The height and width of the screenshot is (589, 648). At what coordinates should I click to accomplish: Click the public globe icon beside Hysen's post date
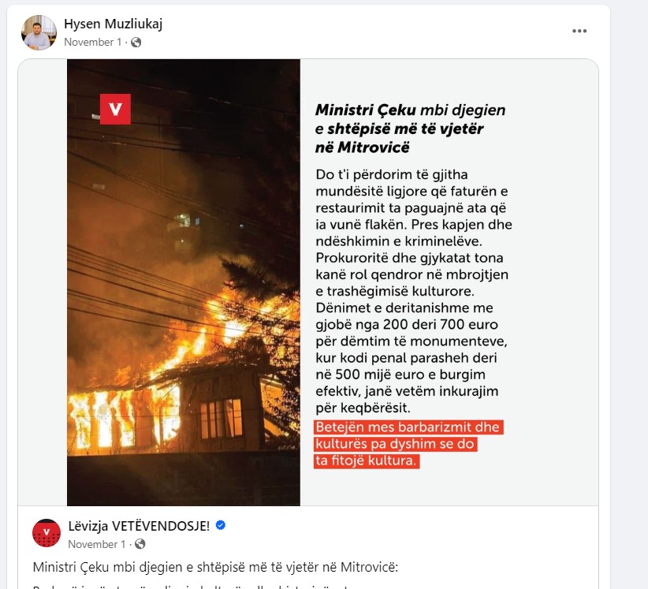coord(136,42)
